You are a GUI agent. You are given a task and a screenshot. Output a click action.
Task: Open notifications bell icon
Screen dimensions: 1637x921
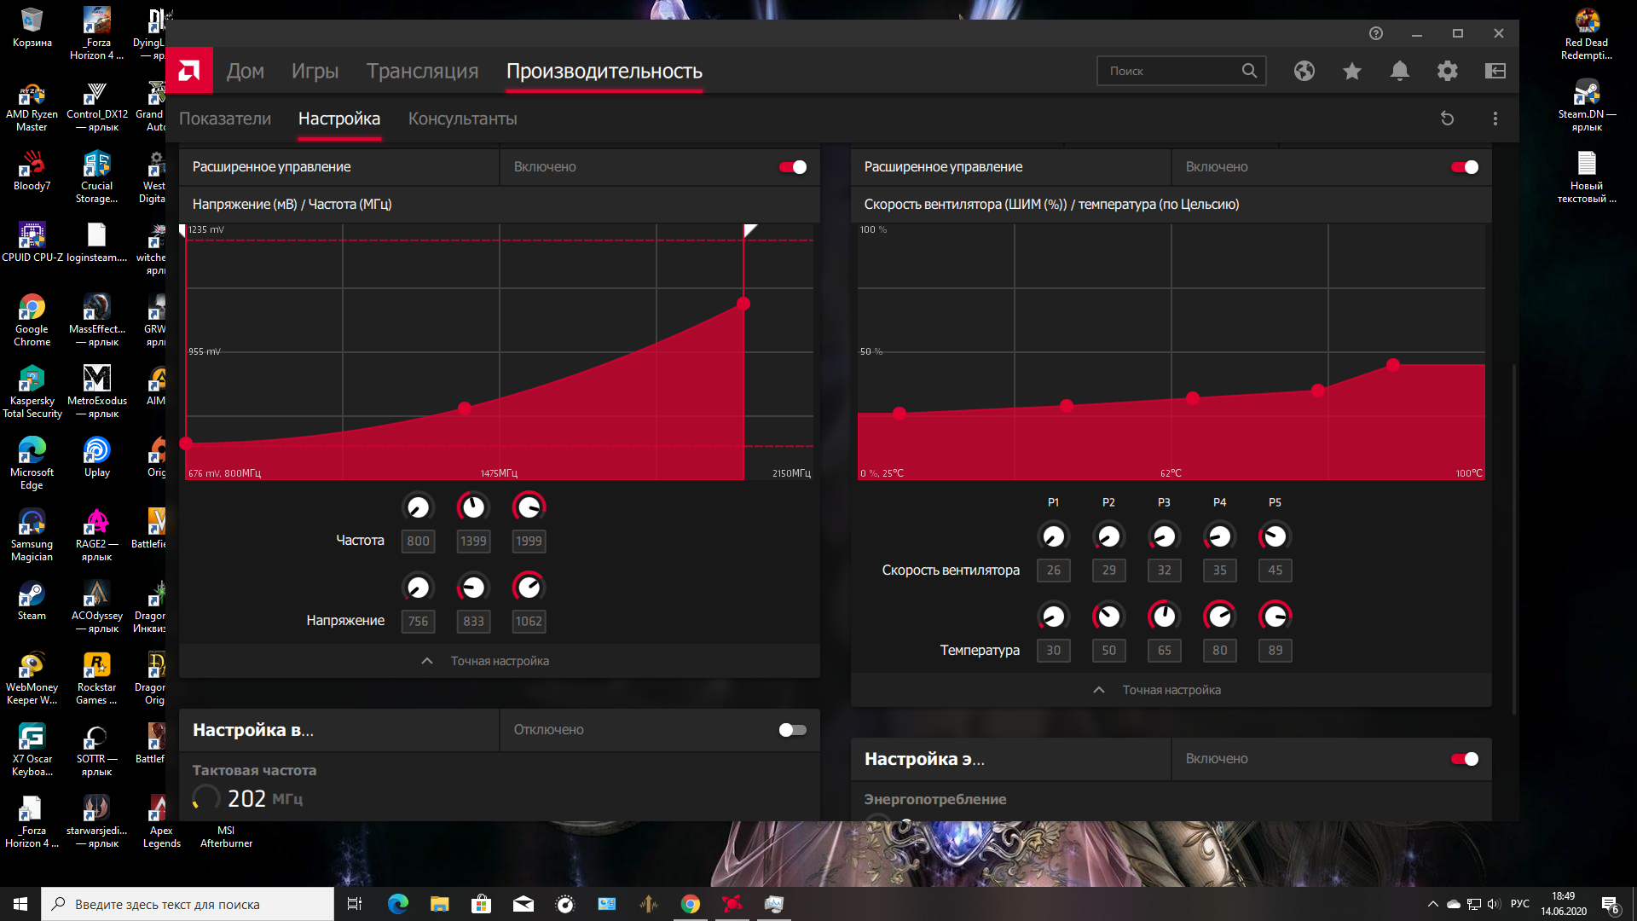(x=1399, y=71)
